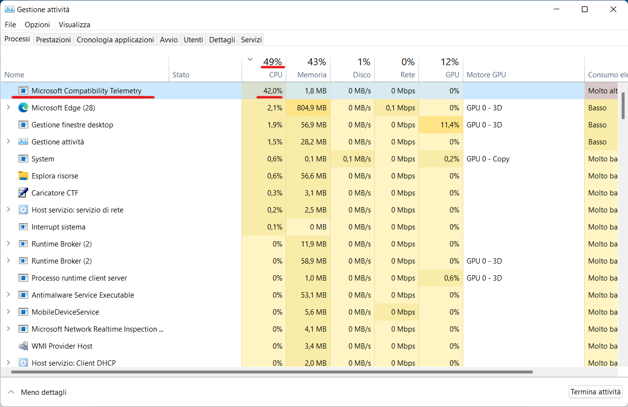Screen dimensions: 628x407
Task: Expand the Runtime Broker using GPU 0 - 3D
Action: [8, 261]
